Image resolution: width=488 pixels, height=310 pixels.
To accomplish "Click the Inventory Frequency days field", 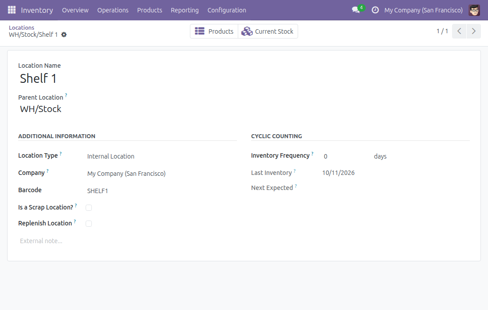I will 346,156.
